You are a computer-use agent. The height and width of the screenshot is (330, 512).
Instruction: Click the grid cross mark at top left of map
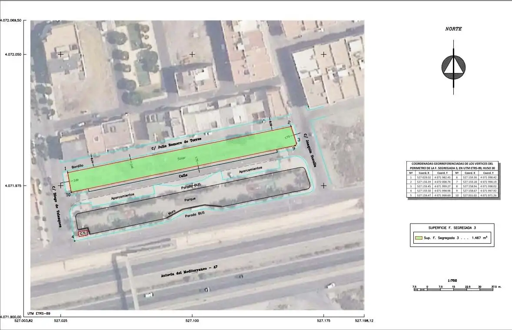61,54
